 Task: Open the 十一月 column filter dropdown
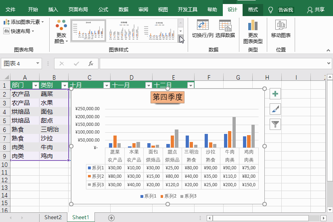149,85
